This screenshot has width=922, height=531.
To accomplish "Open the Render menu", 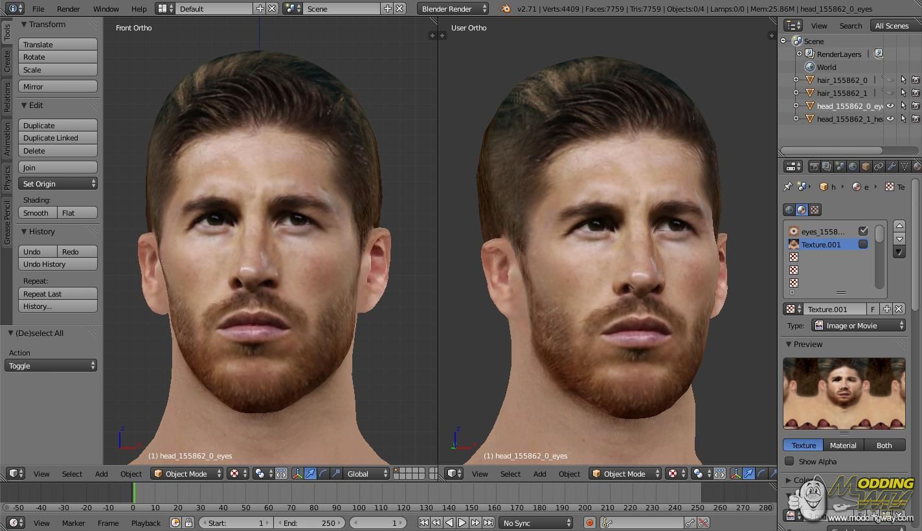I will 68,9.
